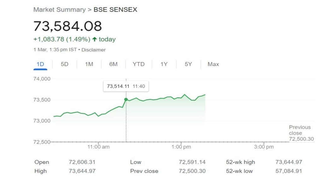View the 5Y chart range
The height and width of the screenshot is (181, 323).
pos(188,64)
